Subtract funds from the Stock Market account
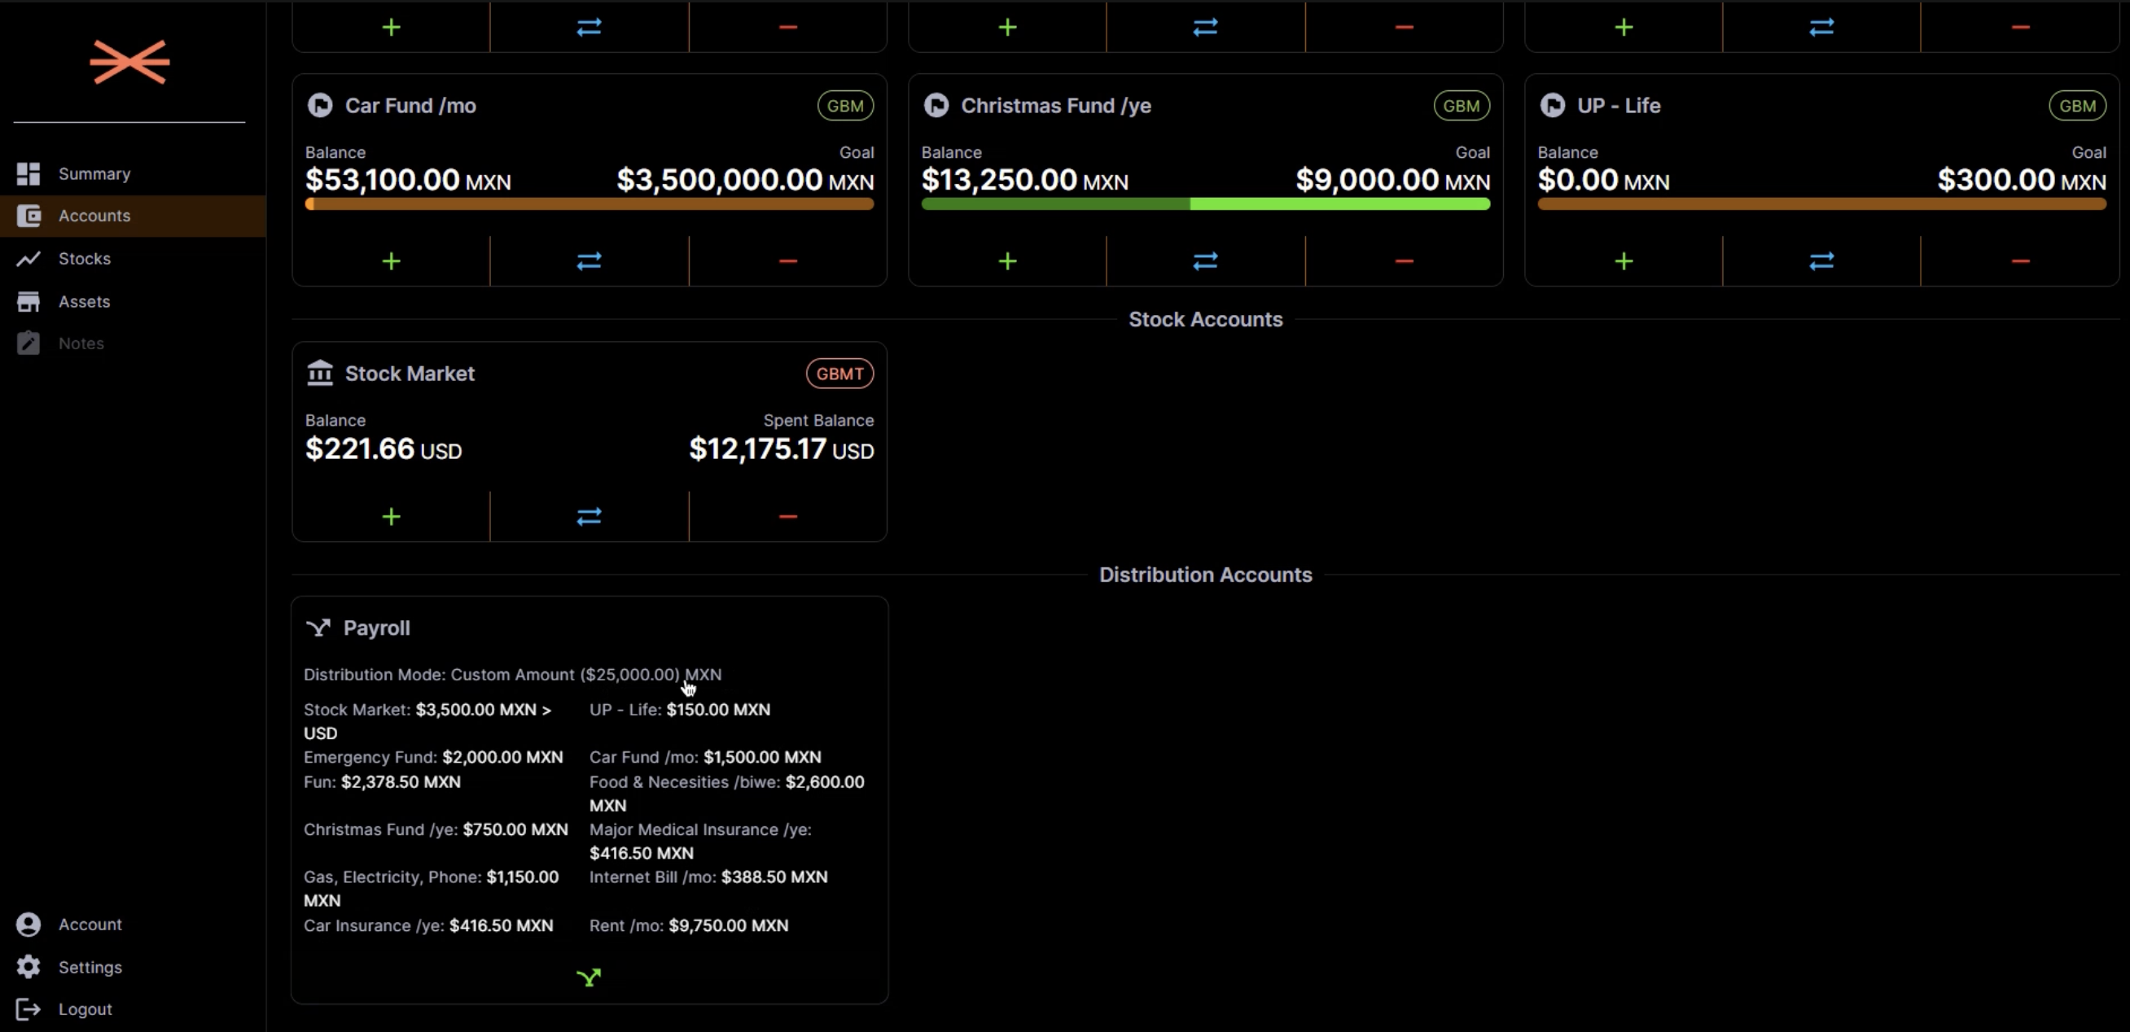 787,515
